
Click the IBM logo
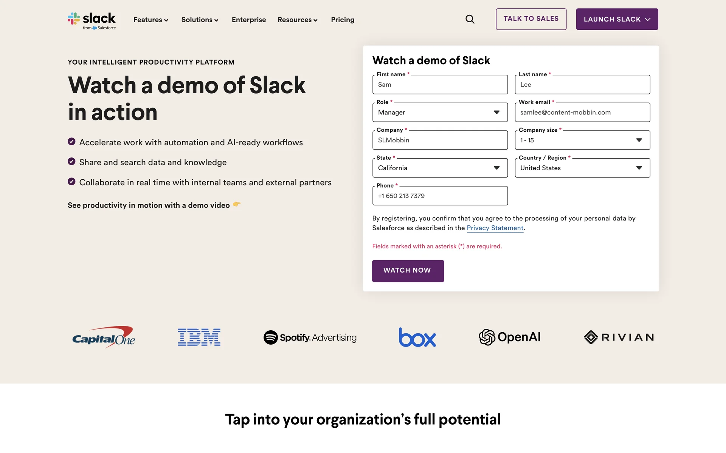(x=199, y=337)
